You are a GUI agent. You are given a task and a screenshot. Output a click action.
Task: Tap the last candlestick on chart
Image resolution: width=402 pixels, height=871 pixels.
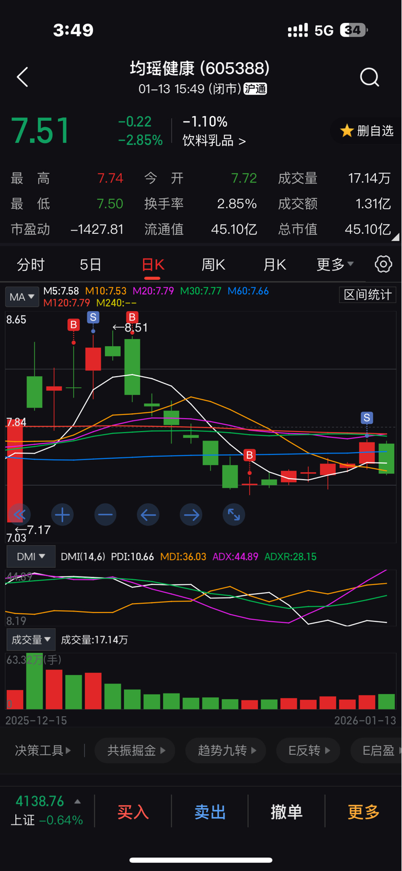[x=386, y=458]
